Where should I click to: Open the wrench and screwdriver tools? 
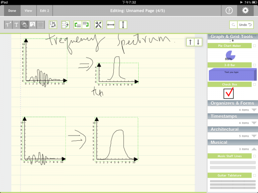[x=98, y=25]
